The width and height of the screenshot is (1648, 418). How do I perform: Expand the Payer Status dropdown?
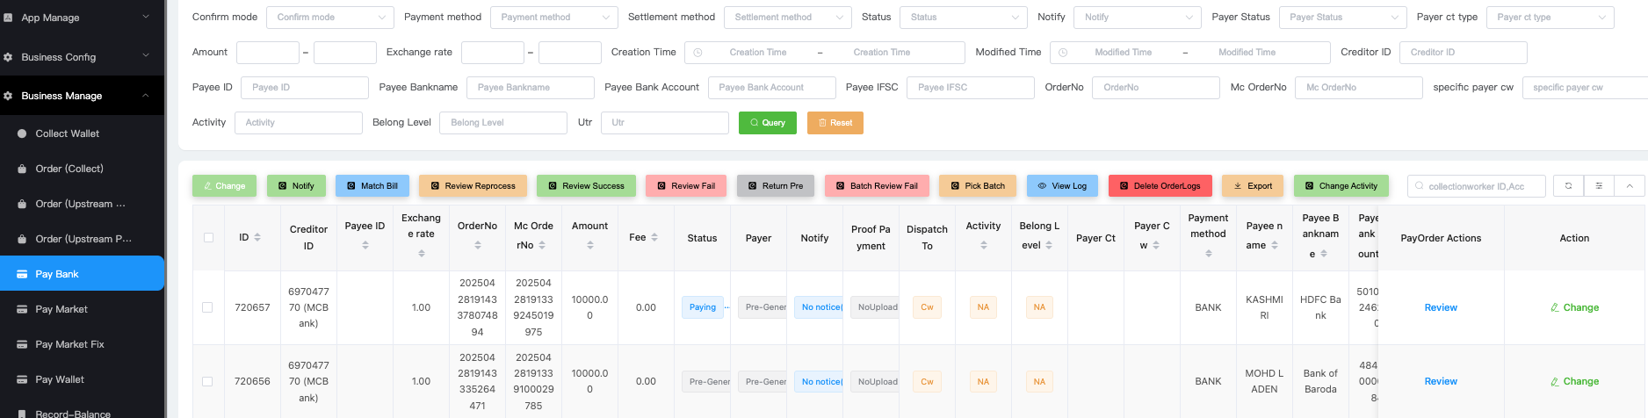click(1342, 18)
